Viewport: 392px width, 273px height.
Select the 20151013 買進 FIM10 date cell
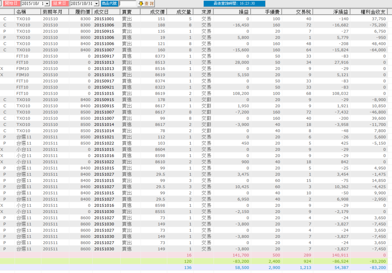click(104, 69)
